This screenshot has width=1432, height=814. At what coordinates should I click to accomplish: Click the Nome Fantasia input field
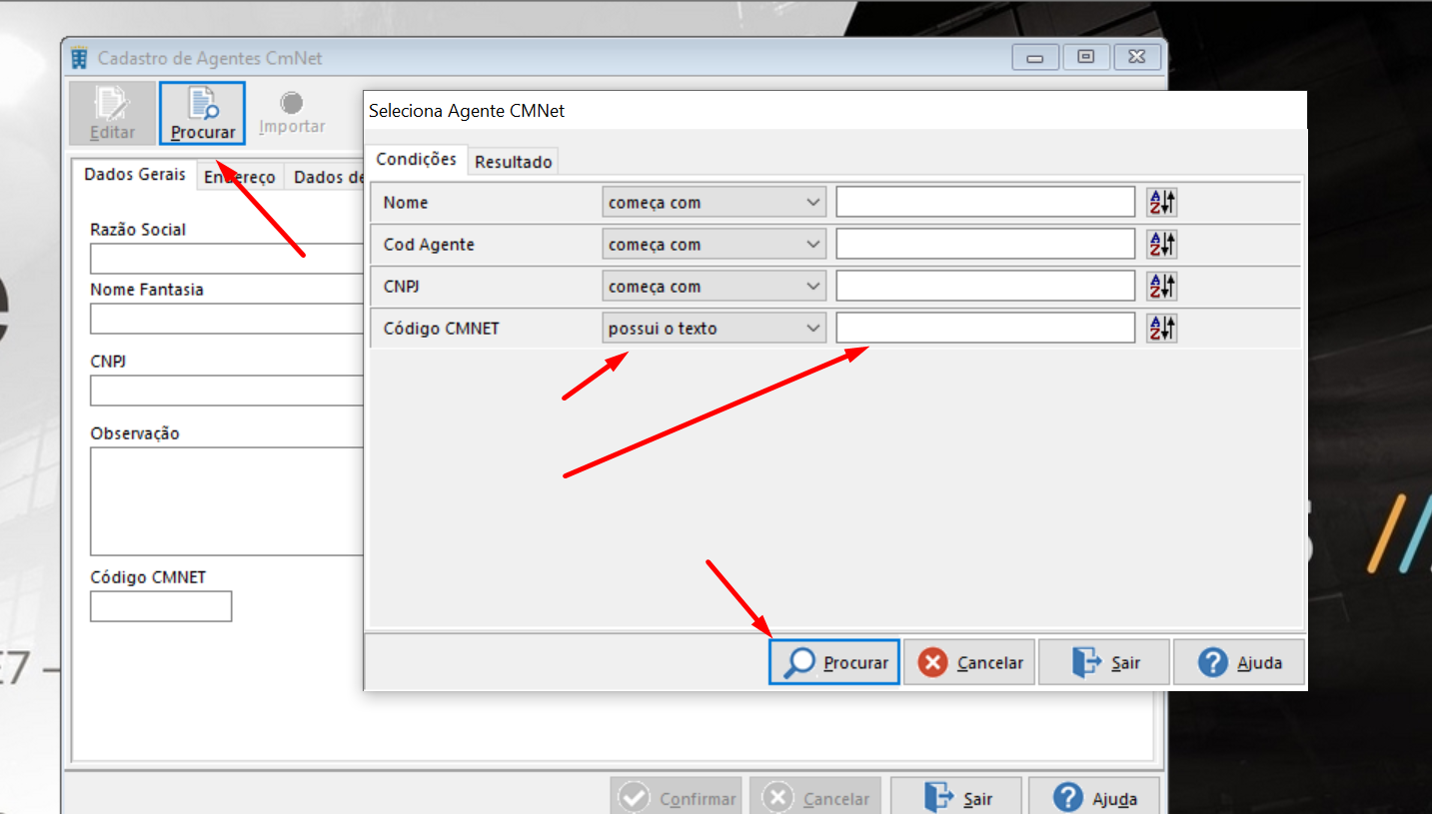226,319
